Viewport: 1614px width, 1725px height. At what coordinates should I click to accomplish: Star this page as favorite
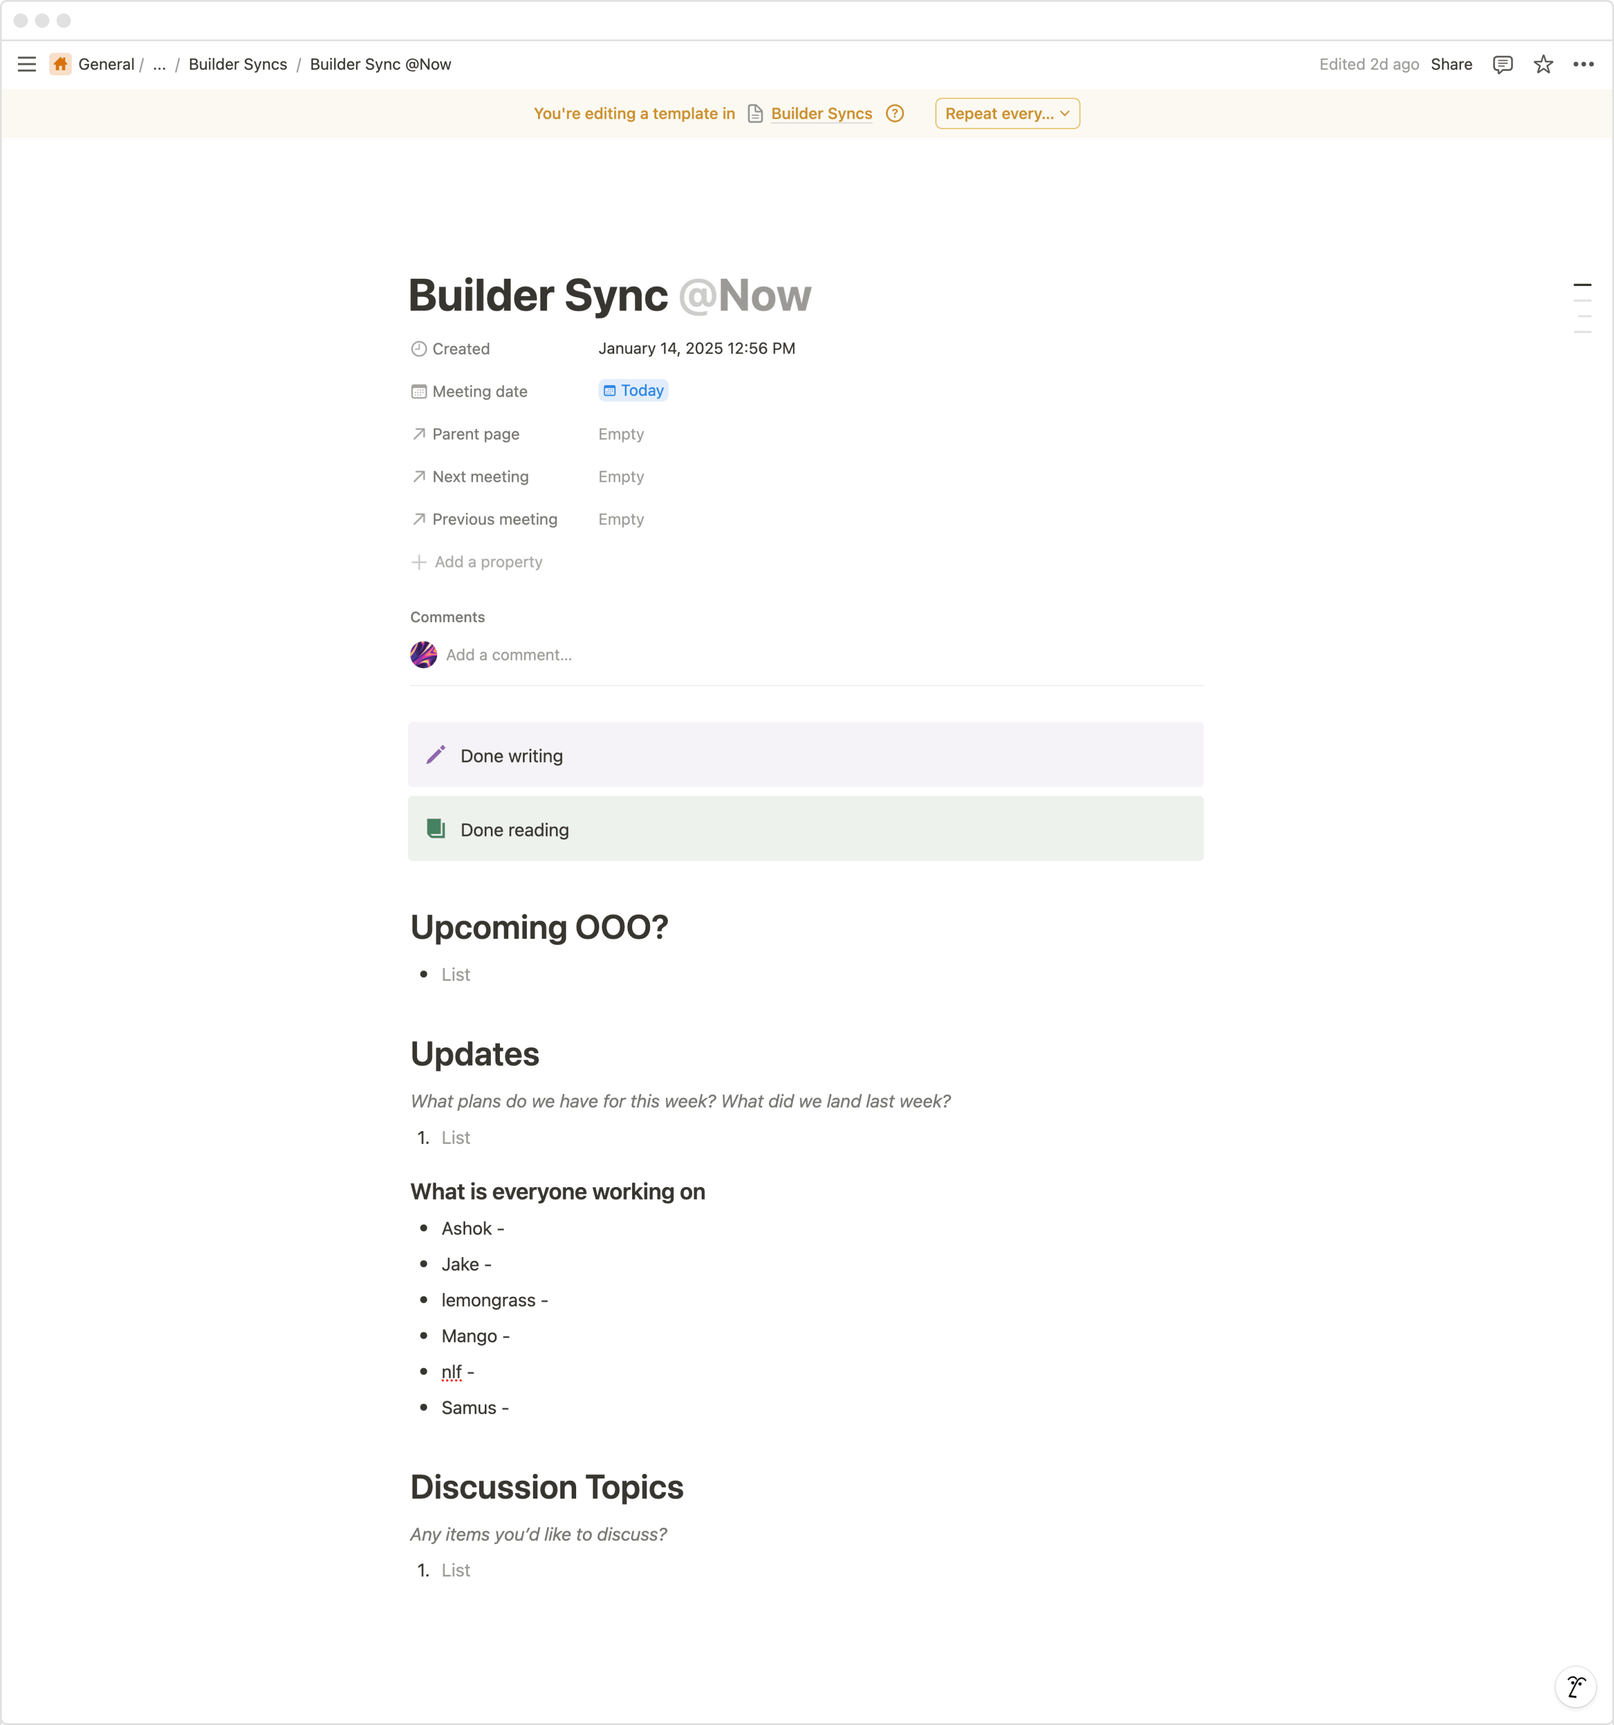(1543, 64)
